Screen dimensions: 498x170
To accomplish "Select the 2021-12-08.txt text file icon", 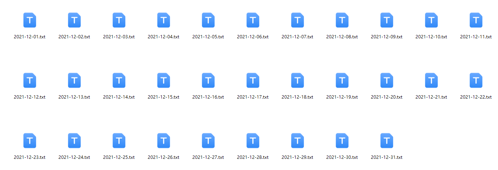I will [x=342, y=20].
